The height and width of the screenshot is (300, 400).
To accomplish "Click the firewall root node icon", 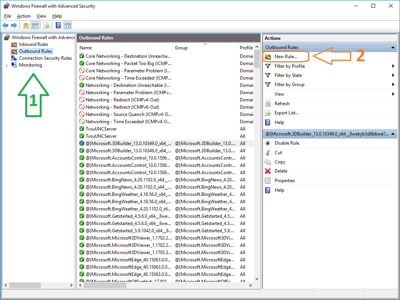I will point(7,37).
